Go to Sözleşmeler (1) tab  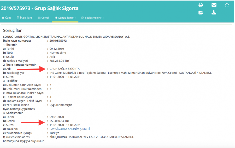click(92, 18)
